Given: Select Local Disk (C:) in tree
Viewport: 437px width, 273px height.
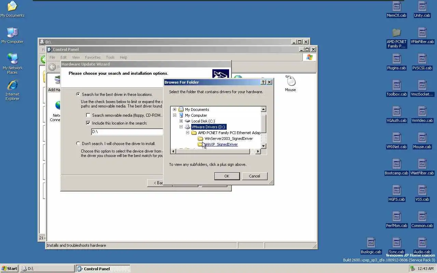Looking at the screenshot, I should pyautogui.click(x=203, y=121).
